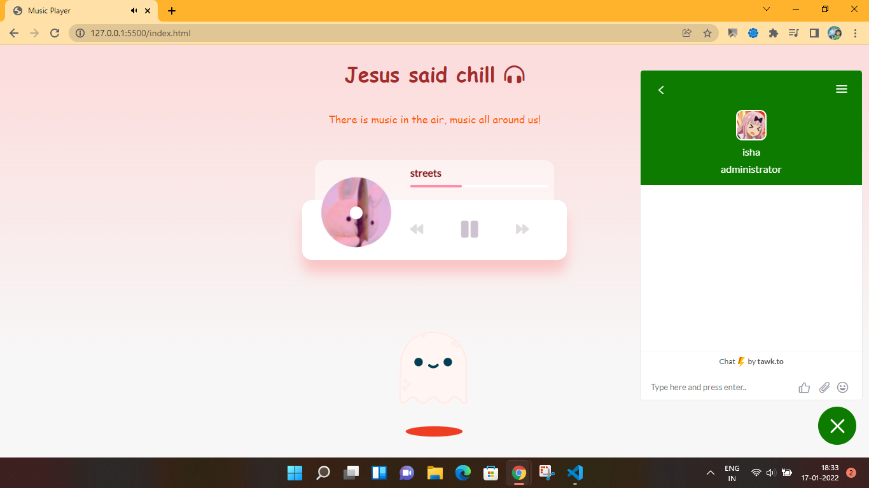This screenshot has width=869, height=488.
Task: Open the Chrome profile avatar
Action: pyautogui.click(x=835, y=33)
